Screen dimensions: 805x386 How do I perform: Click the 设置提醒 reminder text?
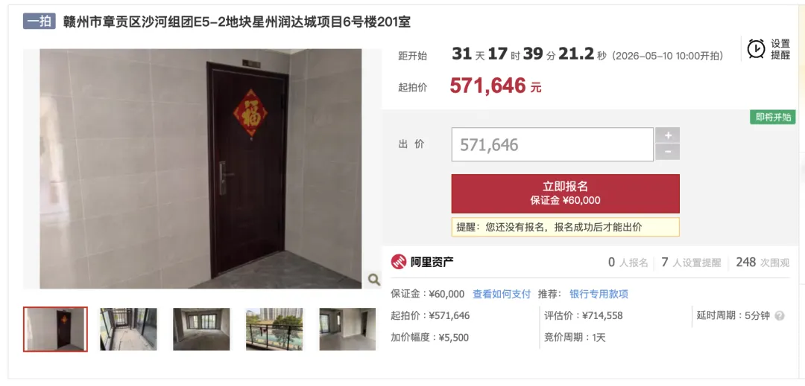coord(780,49)
